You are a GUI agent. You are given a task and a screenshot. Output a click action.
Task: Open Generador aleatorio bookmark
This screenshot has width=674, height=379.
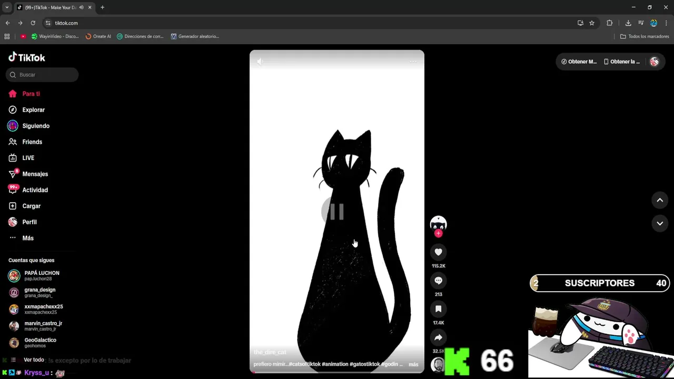(195, 36)
